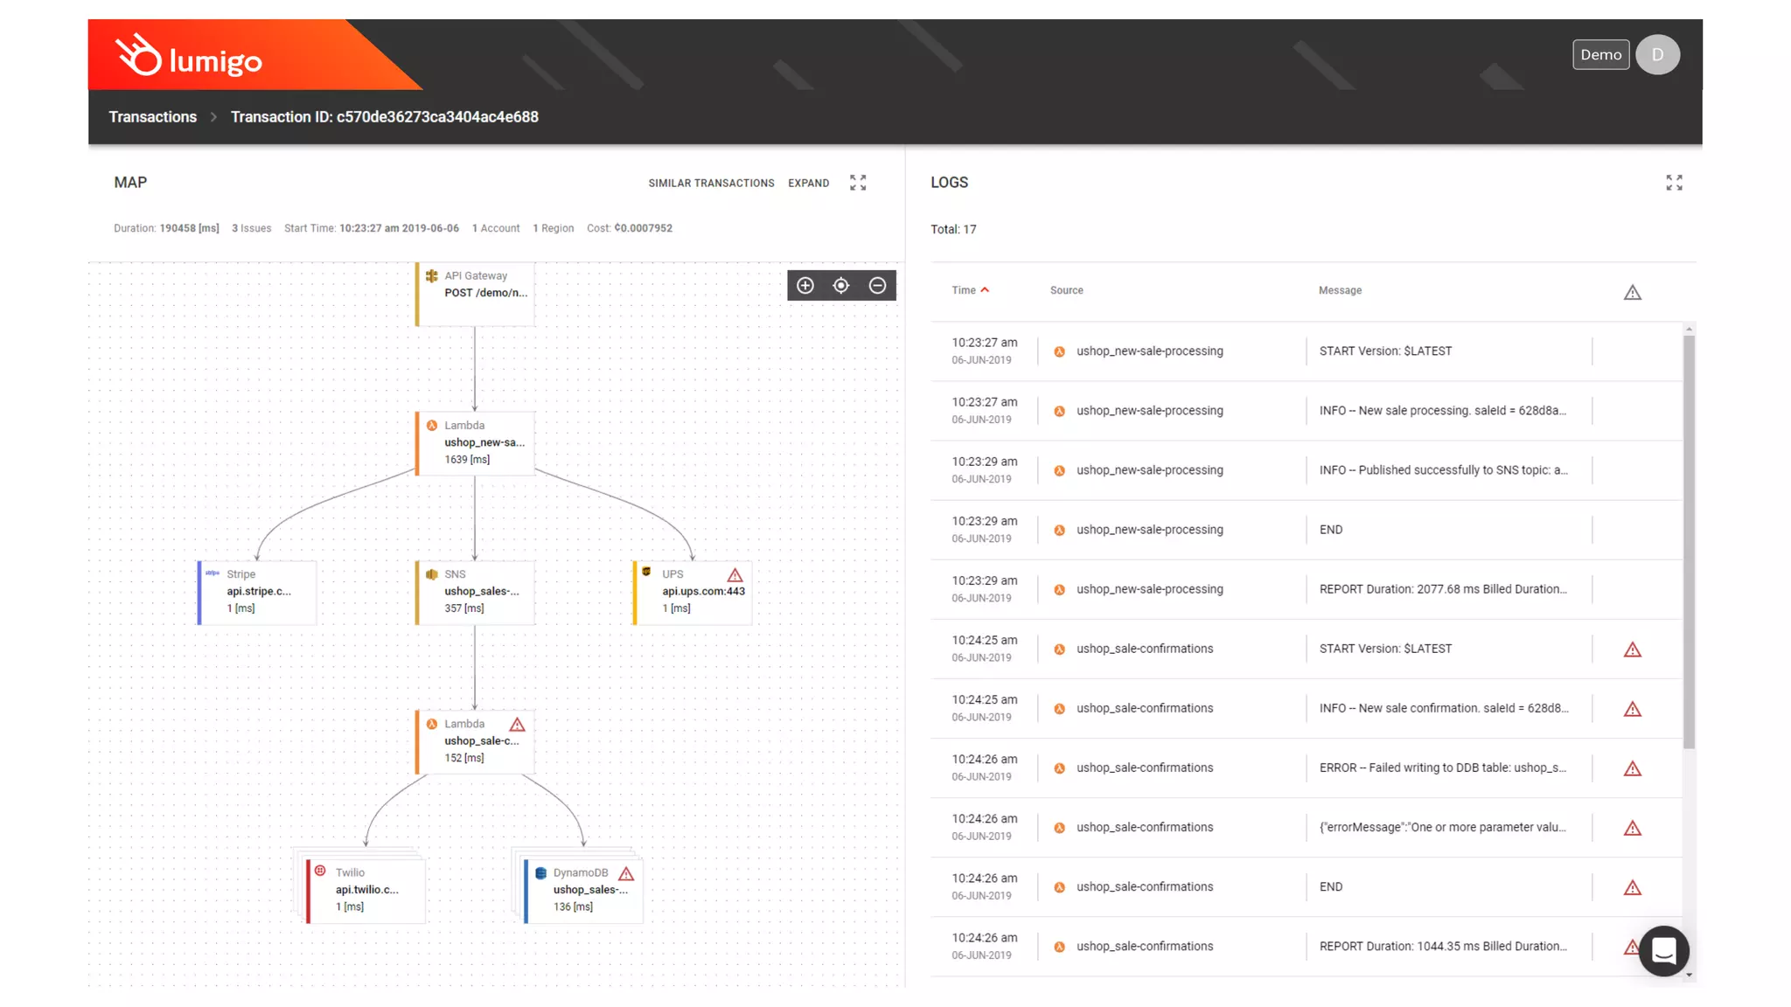Click the zoom out map icon
Viewport: 1791px width, 1007px height.
pyautogui.click(x=877, y=286)
